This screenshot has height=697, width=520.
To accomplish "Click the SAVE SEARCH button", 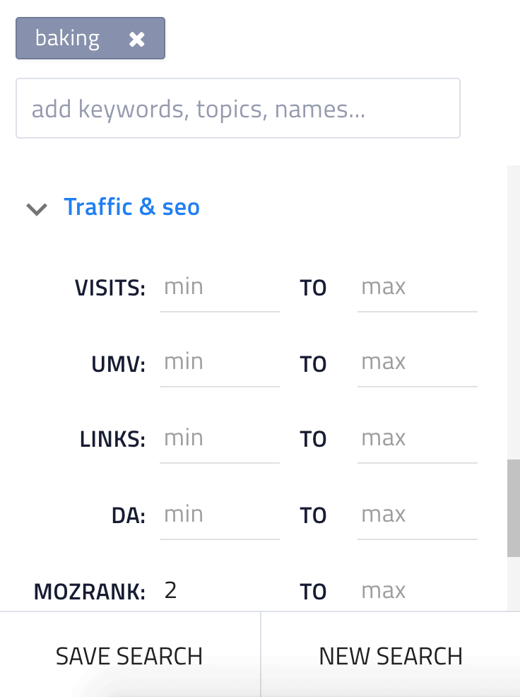I will point(129,656).
